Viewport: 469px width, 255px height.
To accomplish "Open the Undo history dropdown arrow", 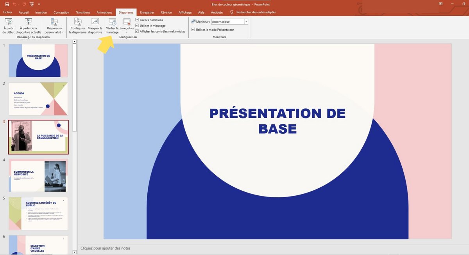I will (x=19, y=4).
